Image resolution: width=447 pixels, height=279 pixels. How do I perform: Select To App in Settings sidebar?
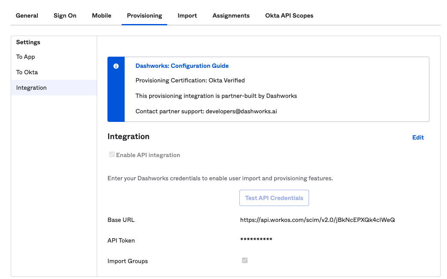coord(26,57)
